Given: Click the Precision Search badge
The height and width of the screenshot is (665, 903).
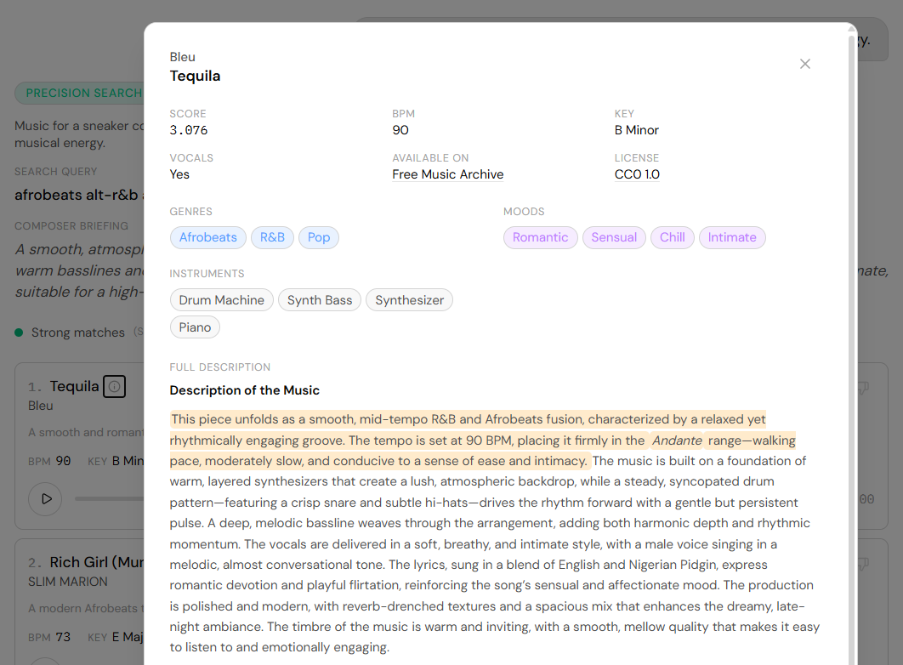Looking at the screenshot, I should click(x=79, y=94).
